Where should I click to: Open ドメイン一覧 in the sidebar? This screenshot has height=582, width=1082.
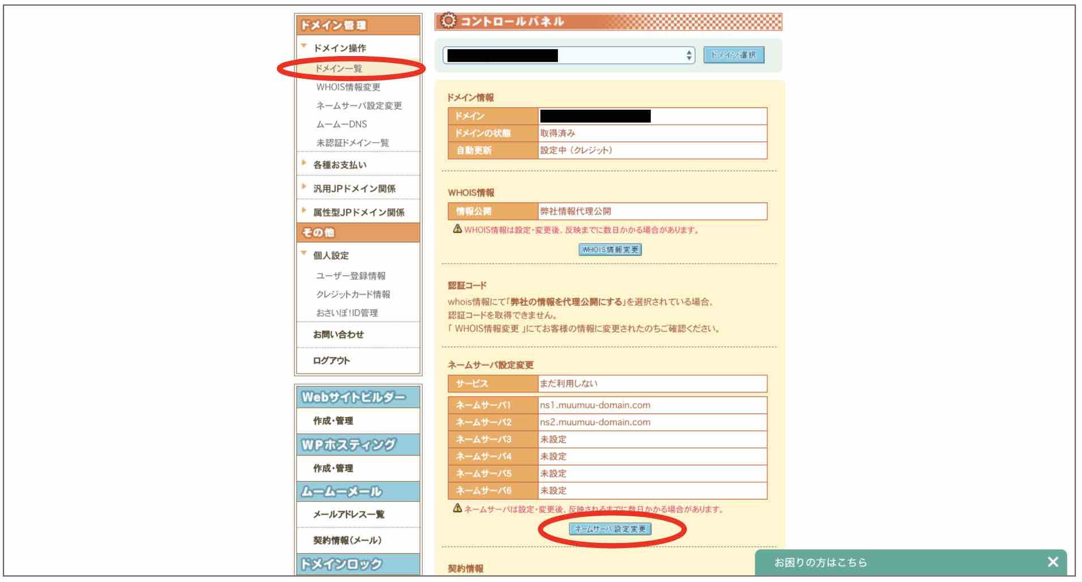click(338, 69)
